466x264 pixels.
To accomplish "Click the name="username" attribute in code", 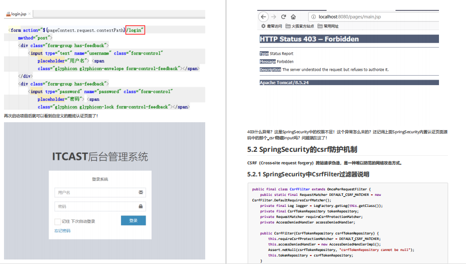I will (93, 53).
